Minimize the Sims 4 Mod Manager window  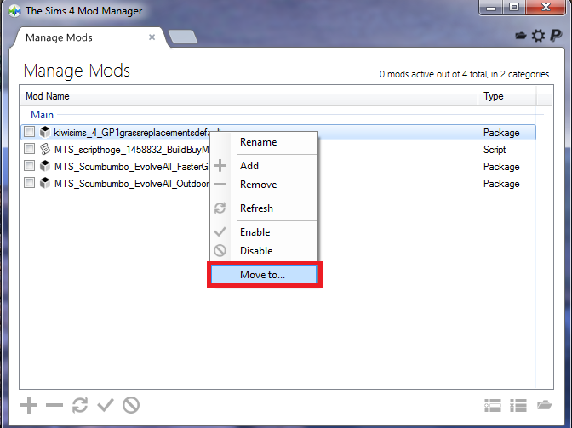pos(491,8)
